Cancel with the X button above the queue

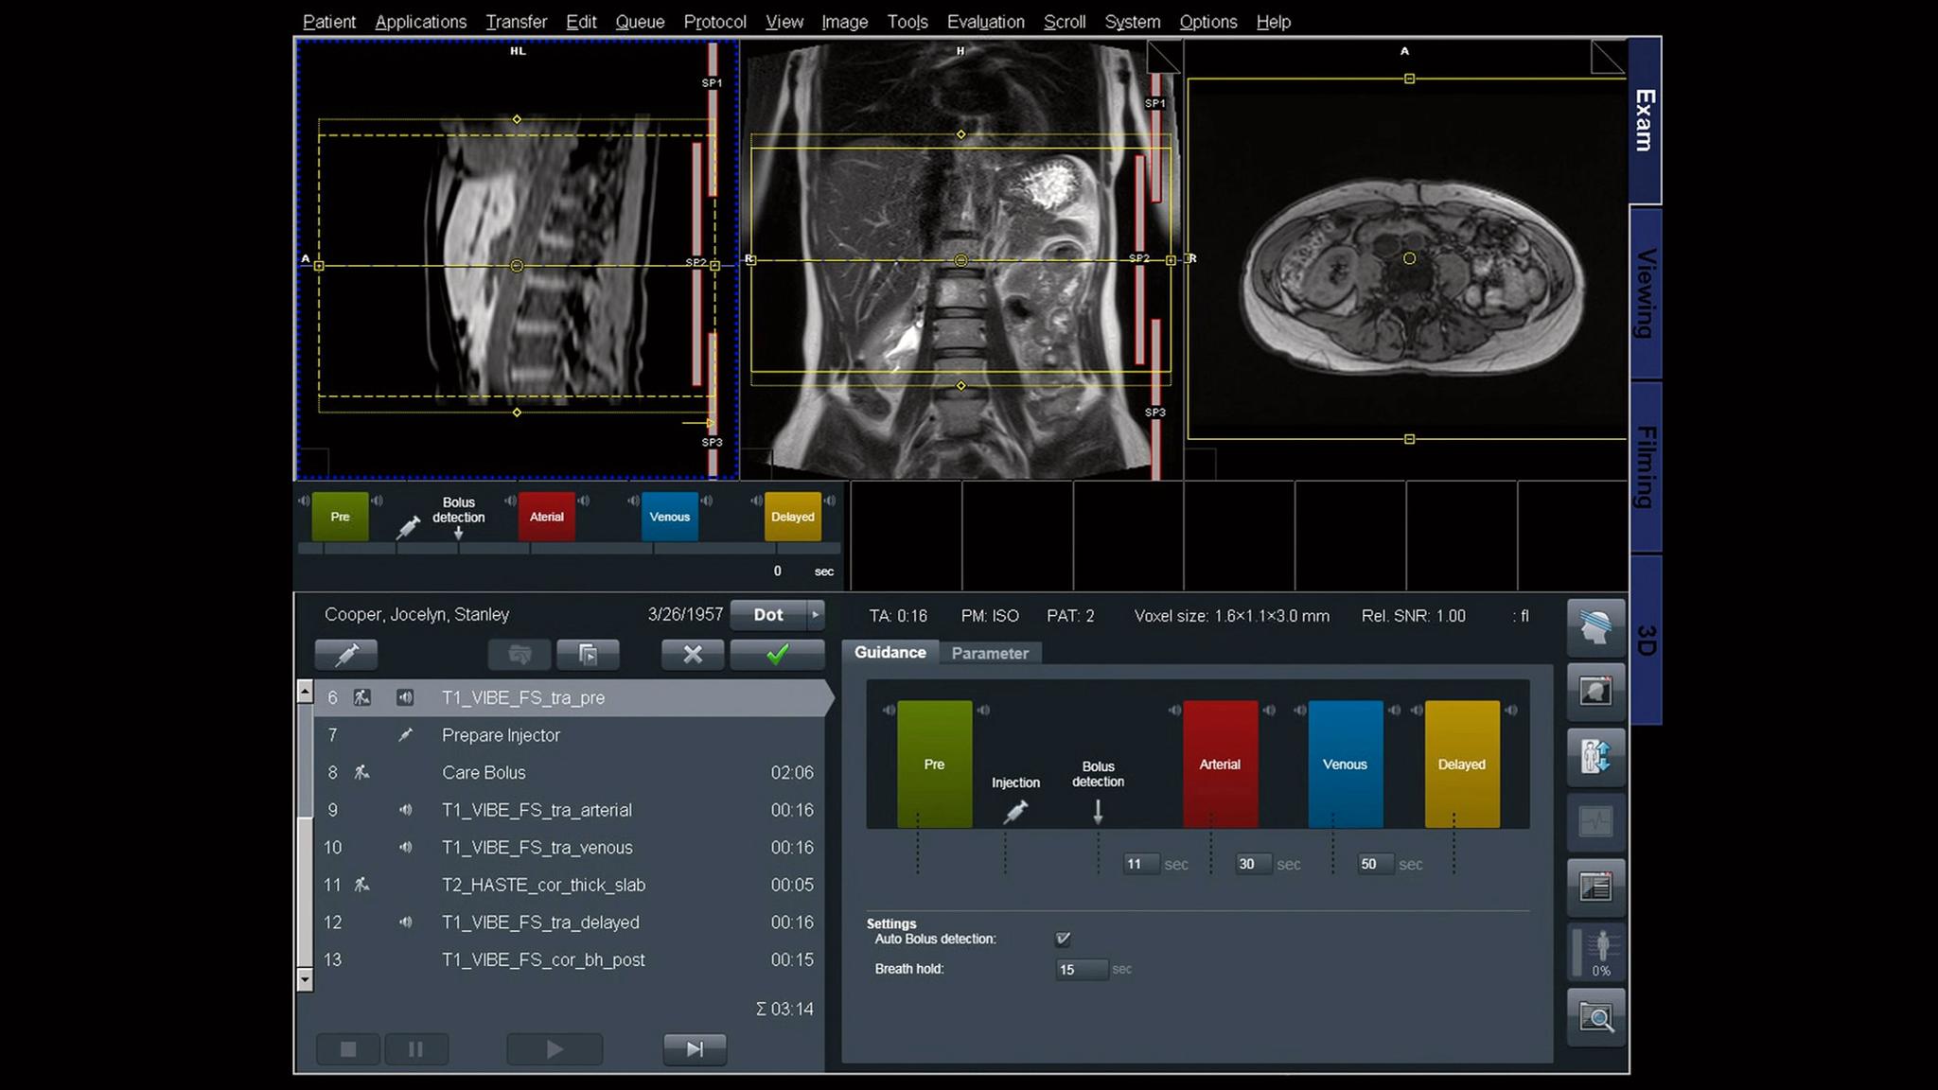pyautogui.click(x=692, y=654)
